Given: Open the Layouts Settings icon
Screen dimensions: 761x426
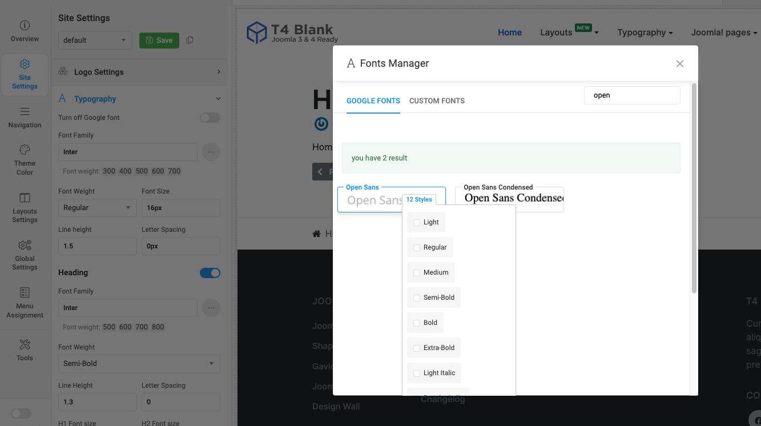Looking at the screenshot, I should coord(25,198).
